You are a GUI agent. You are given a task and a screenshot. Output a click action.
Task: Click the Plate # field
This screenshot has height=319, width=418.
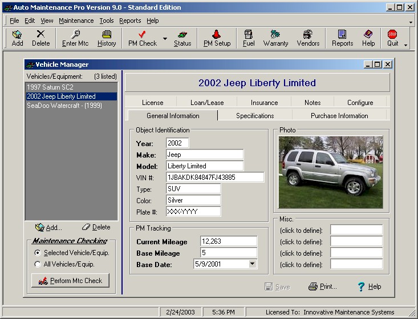(193, 212)
